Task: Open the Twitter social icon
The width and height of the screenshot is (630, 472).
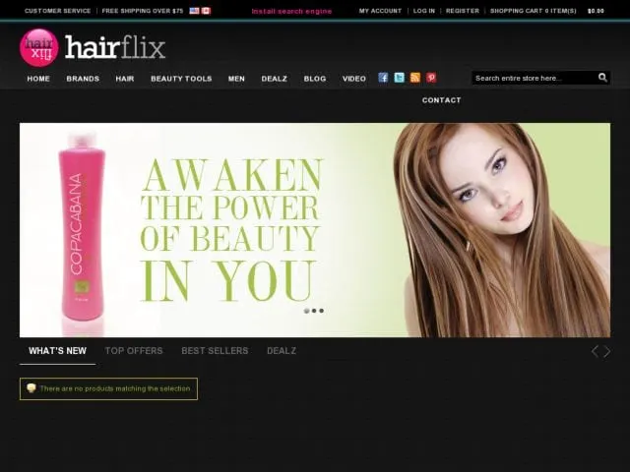Action: (400, 78)
